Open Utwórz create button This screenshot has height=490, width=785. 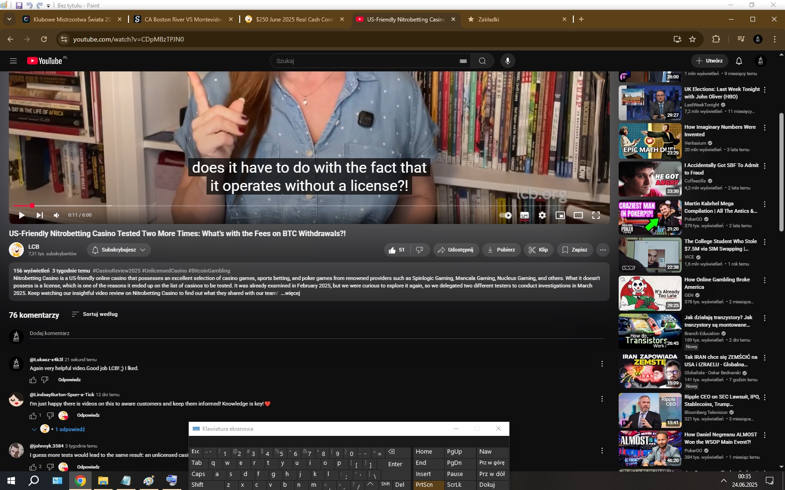click(709, 61)
